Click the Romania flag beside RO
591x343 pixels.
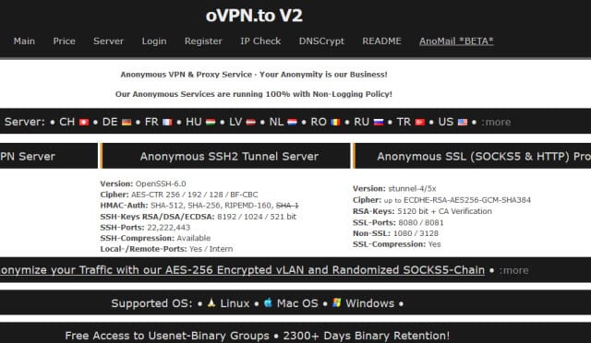pos(335,122)
